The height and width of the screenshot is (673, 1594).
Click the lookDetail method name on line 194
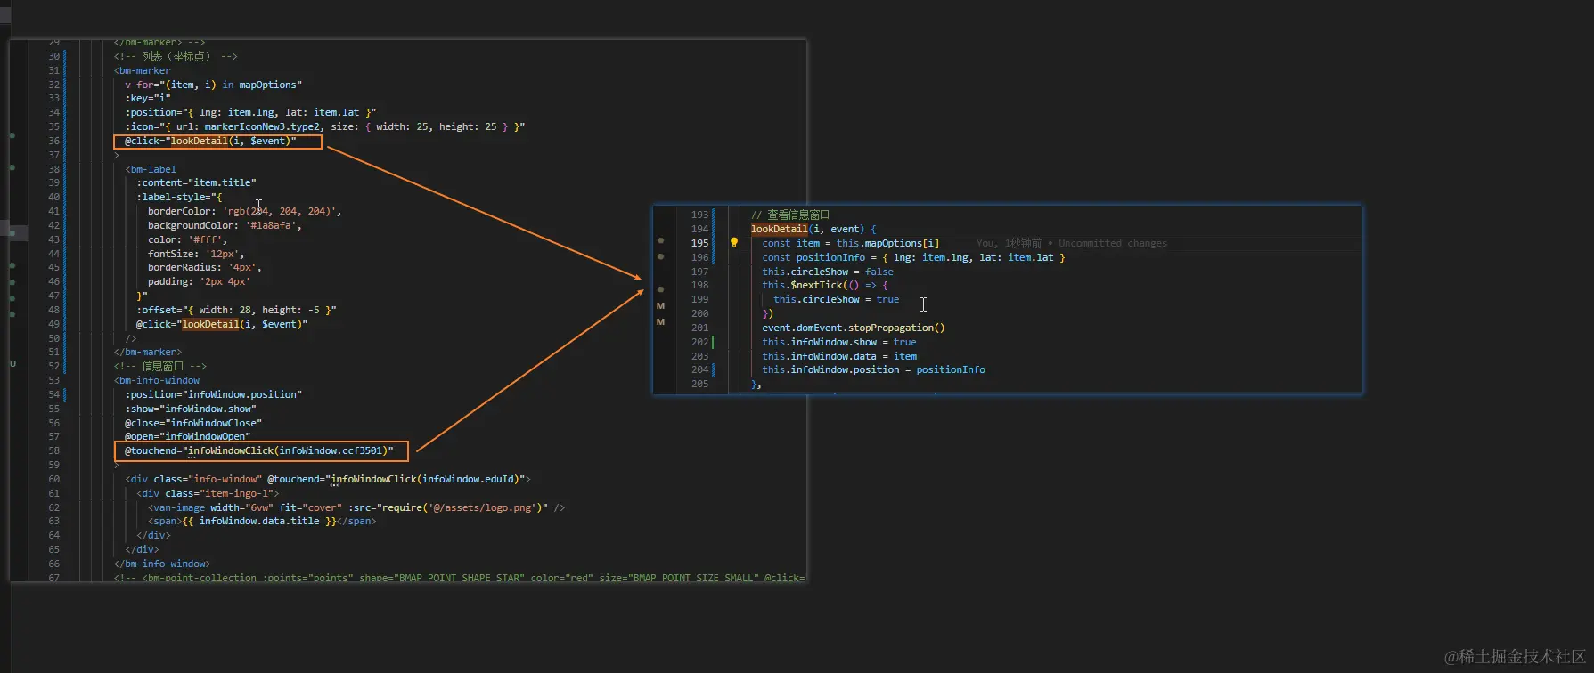(x=779, y=229)
